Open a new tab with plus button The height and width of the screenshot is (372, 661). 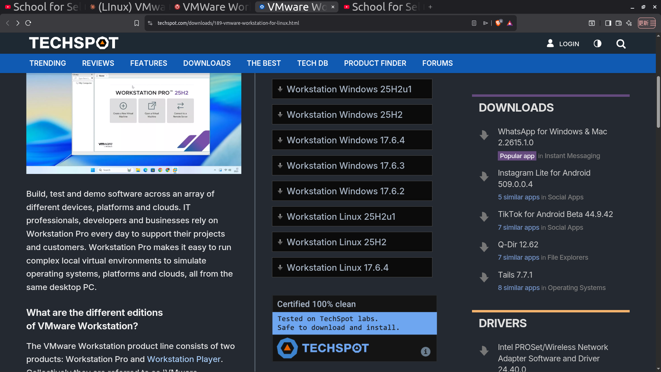(430, 7)
